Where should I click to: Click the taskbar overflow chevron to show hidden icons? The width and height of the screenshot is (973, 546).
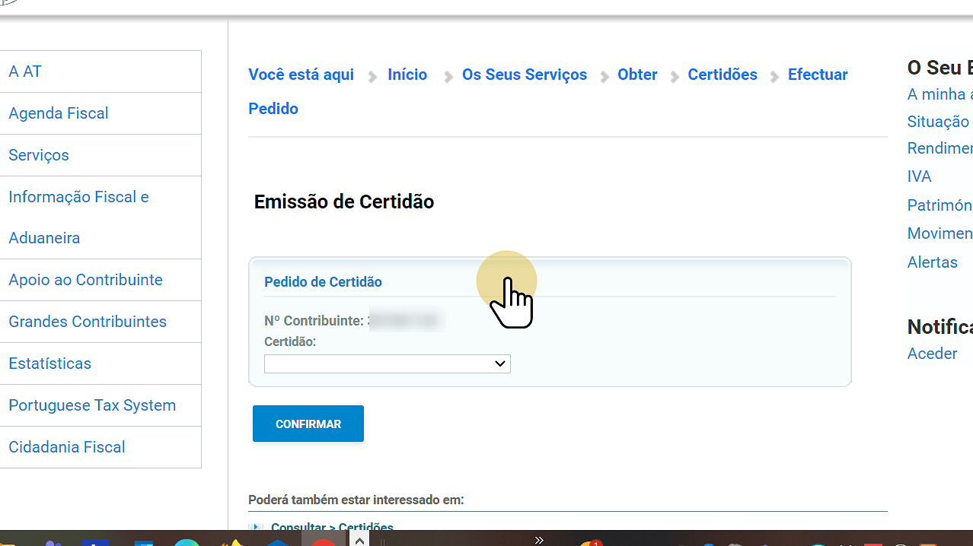tap(539, 540)
